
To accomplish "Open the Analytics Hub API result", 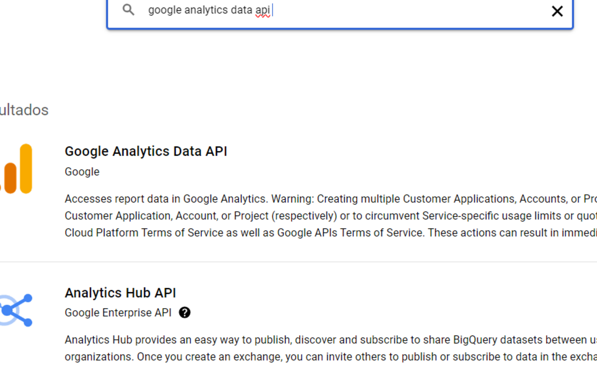I will click(120, 293).
